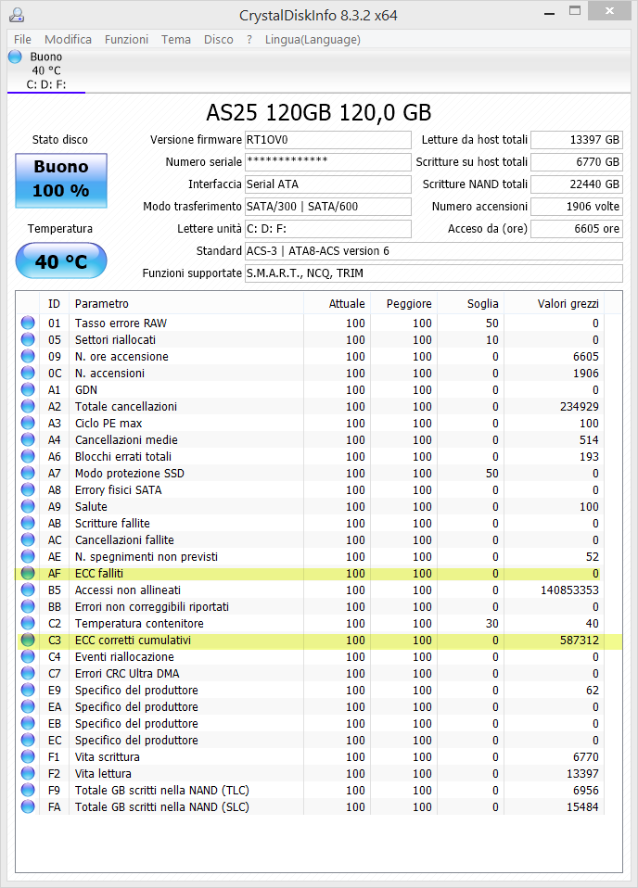This screenshot has height=888, width=638.
Task: Click the status orb for Settori riallocati
Action: (x=28, y=340)
